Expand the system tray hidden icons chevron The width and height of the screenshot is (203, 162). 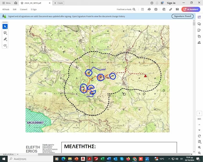(169, 159)
